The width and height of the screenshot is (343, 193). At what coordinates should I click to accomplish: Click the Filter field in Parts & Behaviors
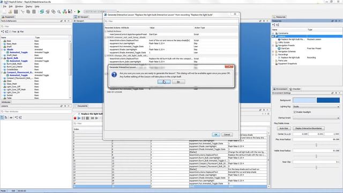point(36,26)
